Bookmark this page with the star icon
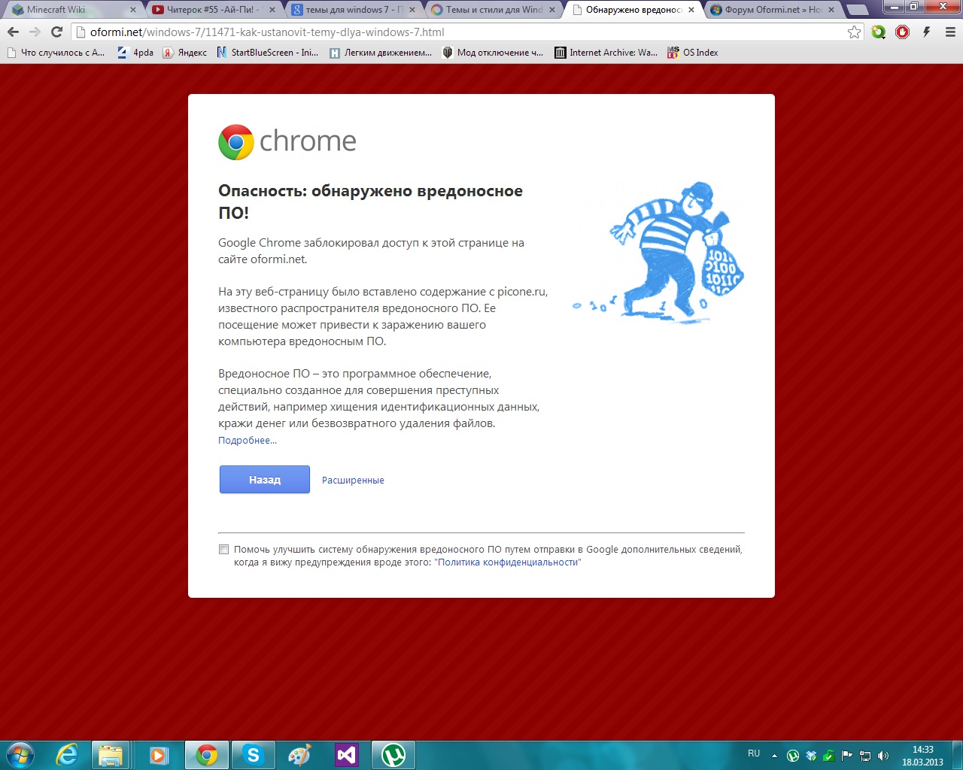The image size is (963, 770). [854, 32]
